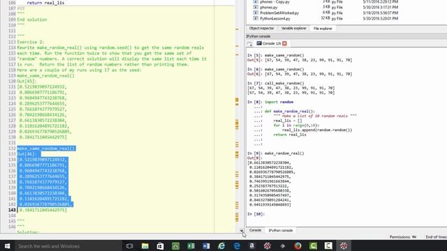Click selected 'make_same_random_real()' on line 132
Image resolution: width=447 pixels, height=251 pixels.
46,149
